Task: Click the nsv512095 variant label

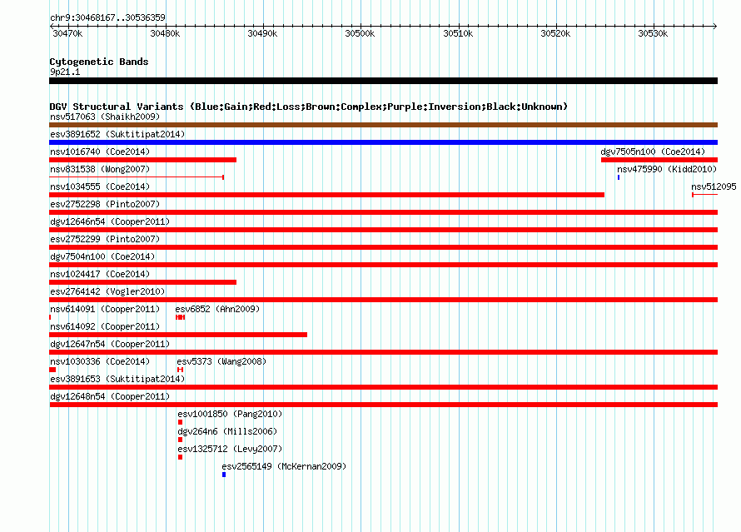Action: (x=714, y=186)
